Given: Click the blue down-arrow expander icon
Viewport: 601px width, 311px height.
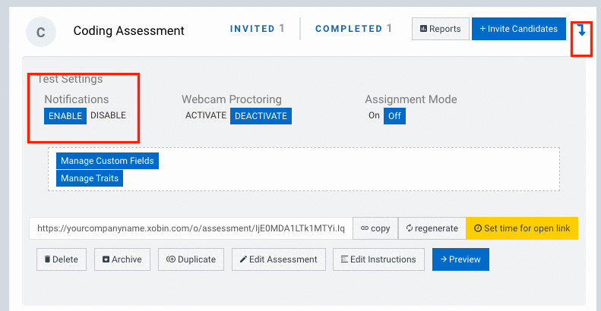Looking at the screenshot, I should pos(581,30).
